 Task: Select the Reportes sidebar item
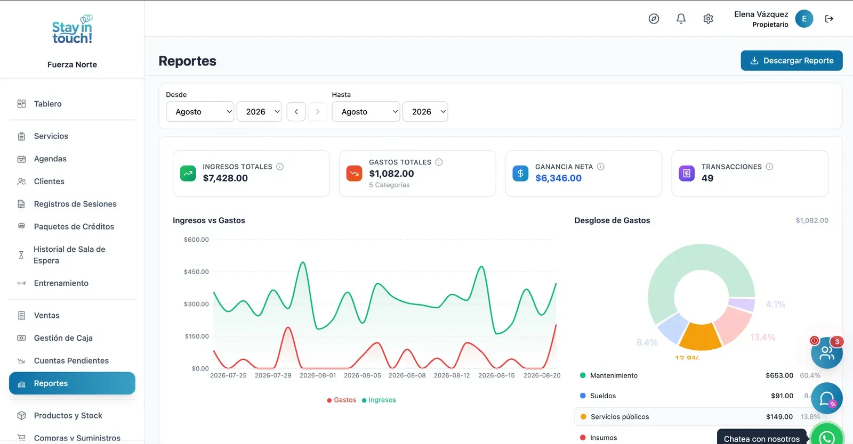tap(72, 383)
